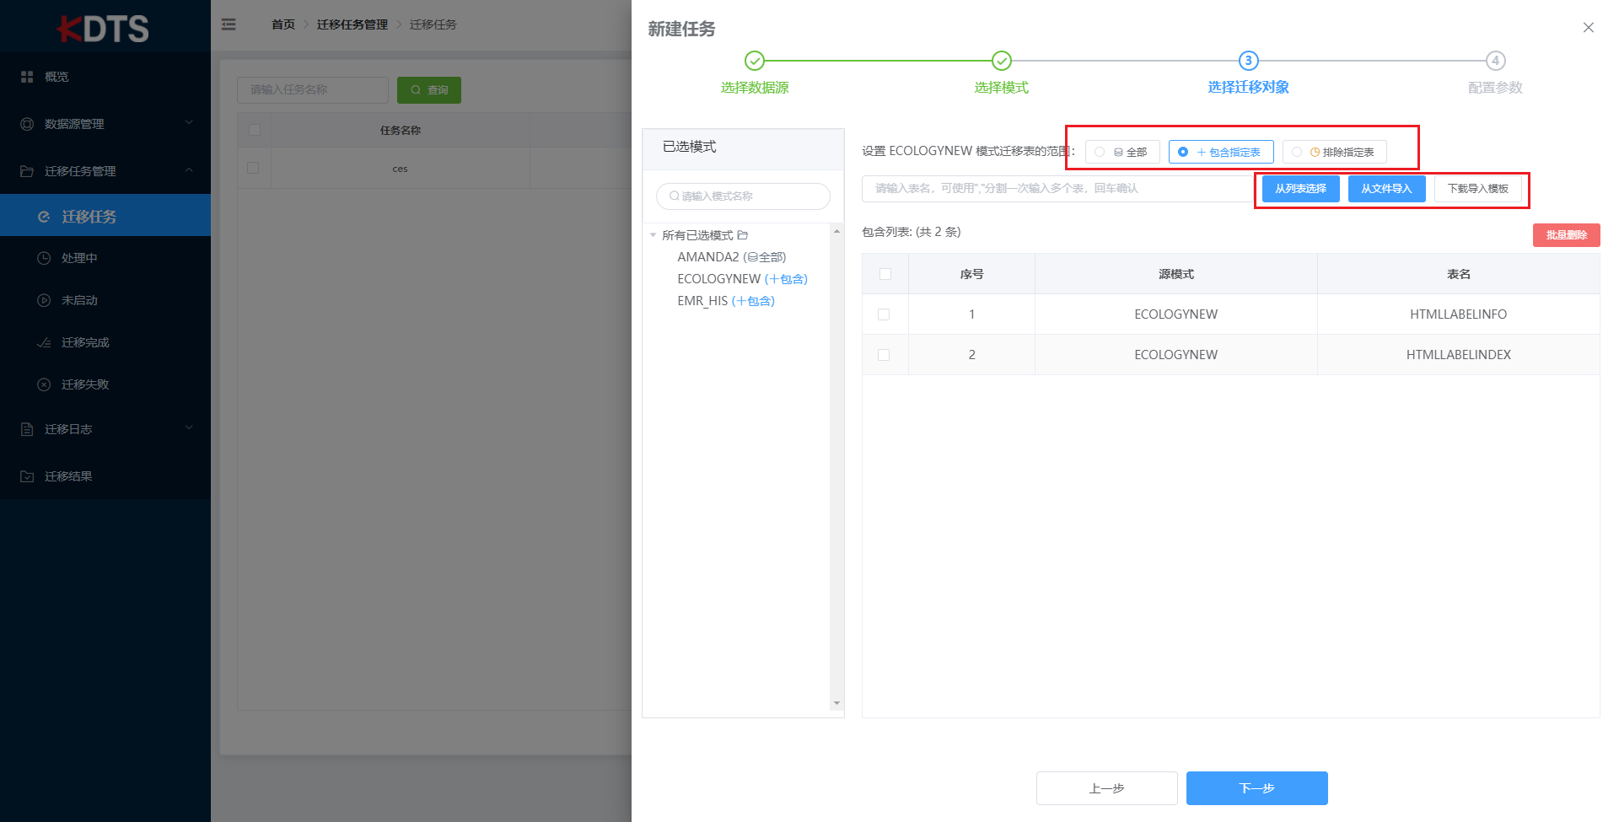The width and height of the screenshot is (1619, 822).
Task: Open the 处理中 menu item
Action: click(x=105, y=258)
